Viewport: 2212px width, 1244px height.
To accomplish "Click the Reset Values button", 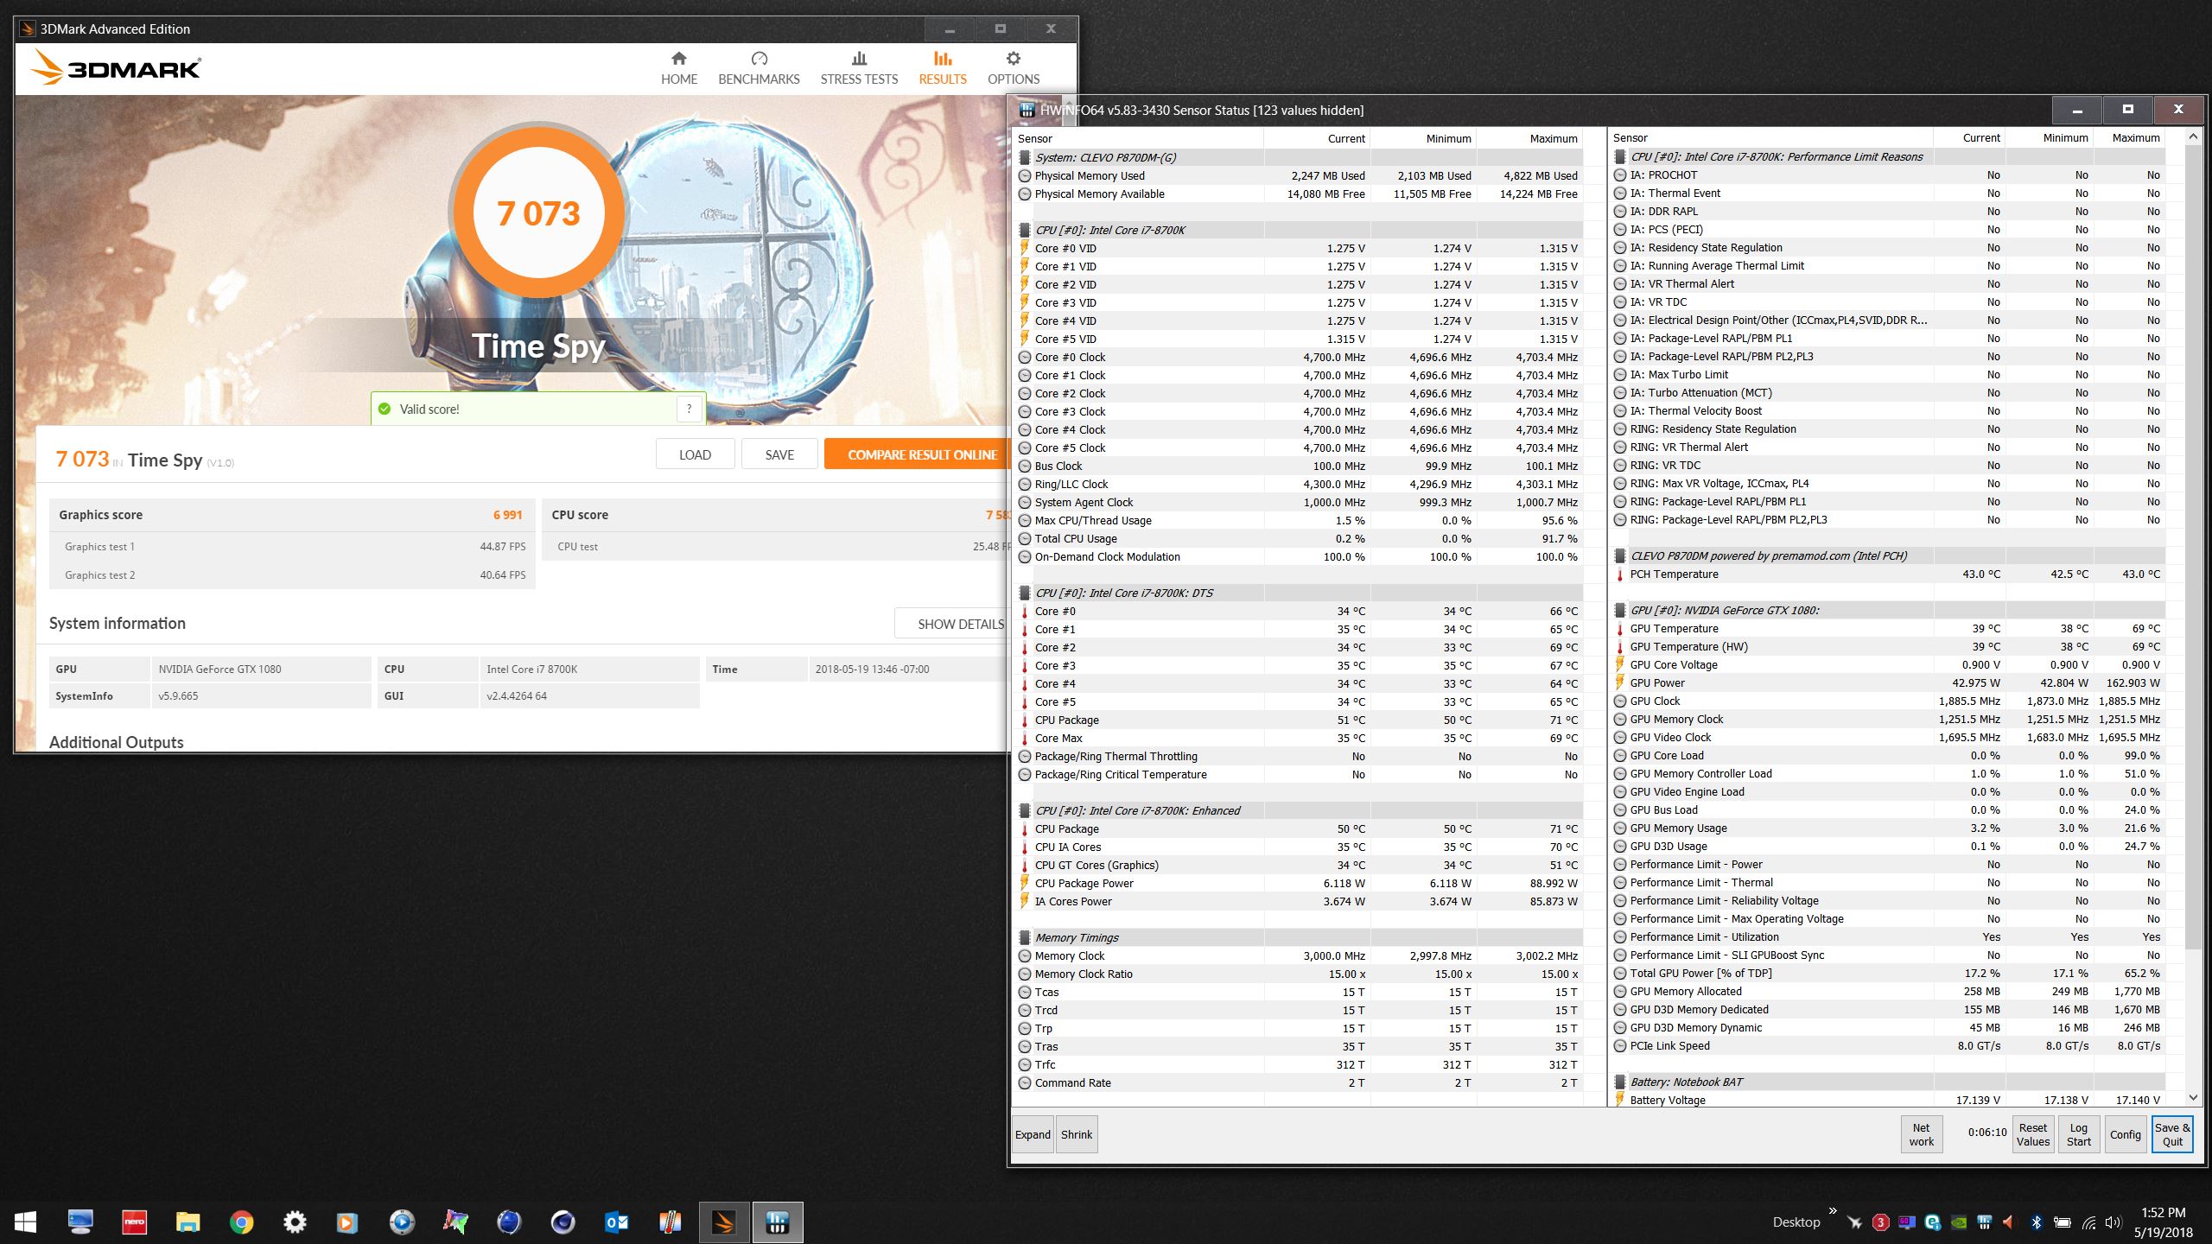I will 2033,1134.
